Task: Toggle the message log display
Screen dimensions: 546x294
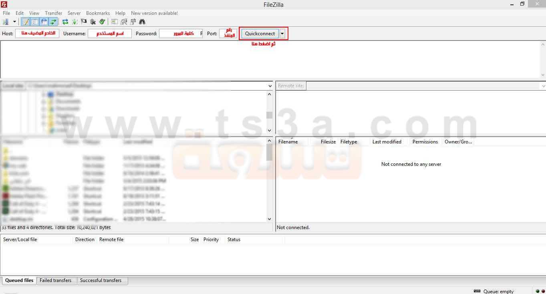Action: tap(26, 22)
